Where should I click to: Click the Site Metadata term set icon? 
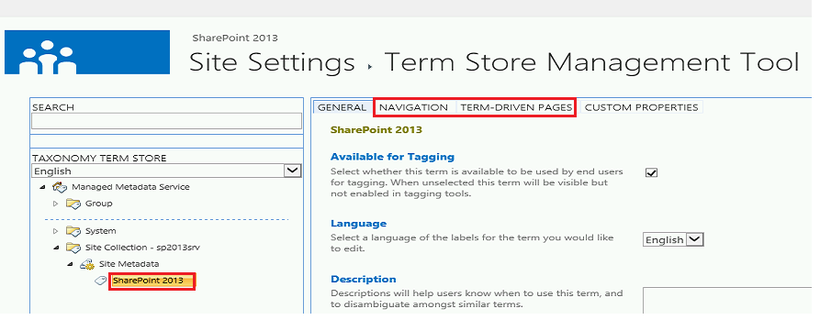[x=87, y=264]
